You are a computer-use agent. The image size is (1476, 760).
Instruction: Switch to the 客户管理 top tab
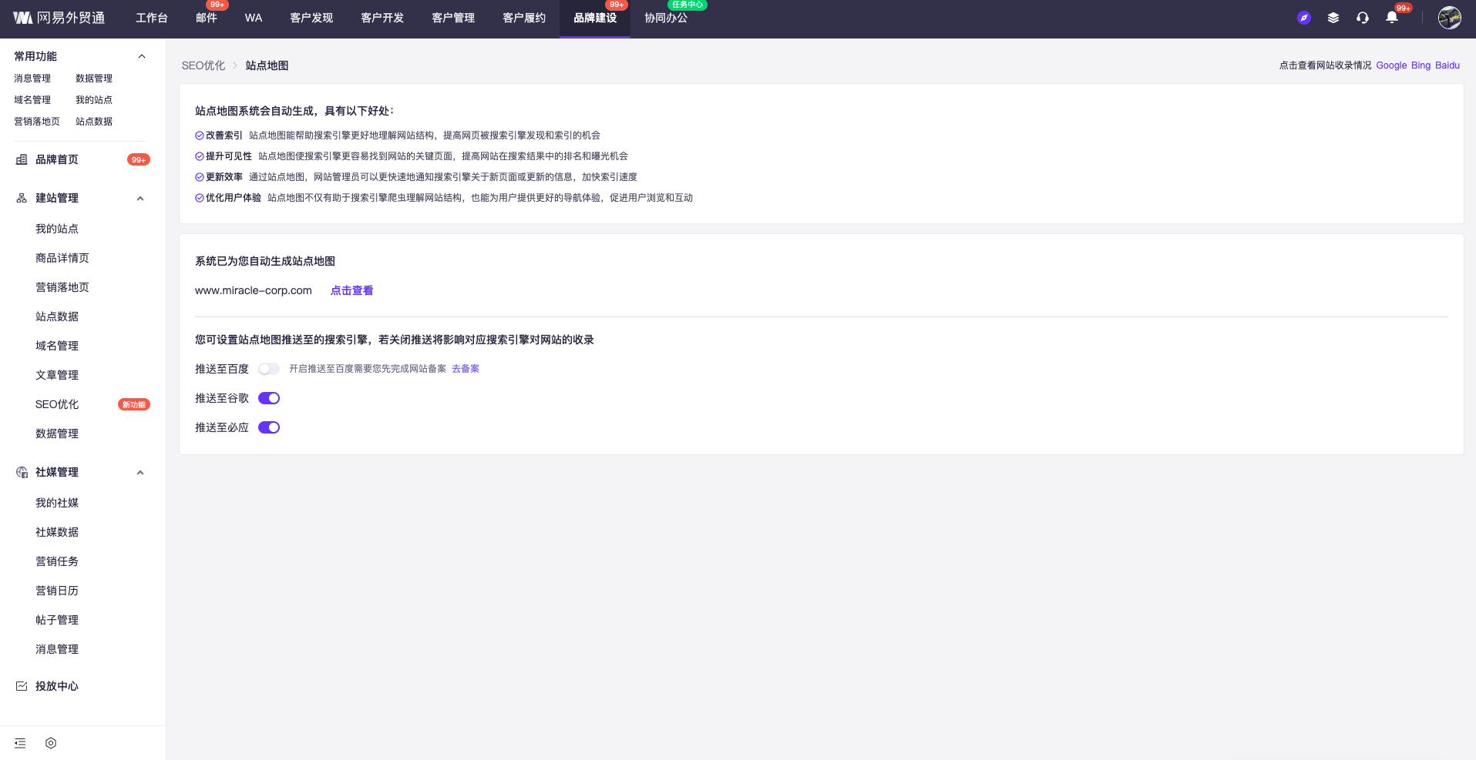coord(453,18)
